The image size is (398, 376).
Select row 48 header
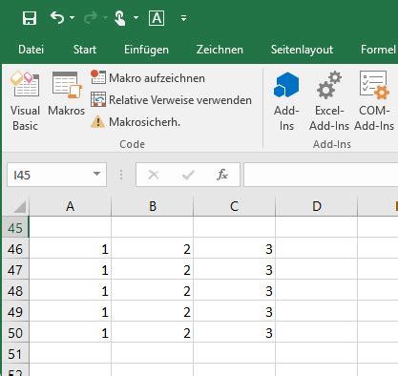click(x=15, y=291)
